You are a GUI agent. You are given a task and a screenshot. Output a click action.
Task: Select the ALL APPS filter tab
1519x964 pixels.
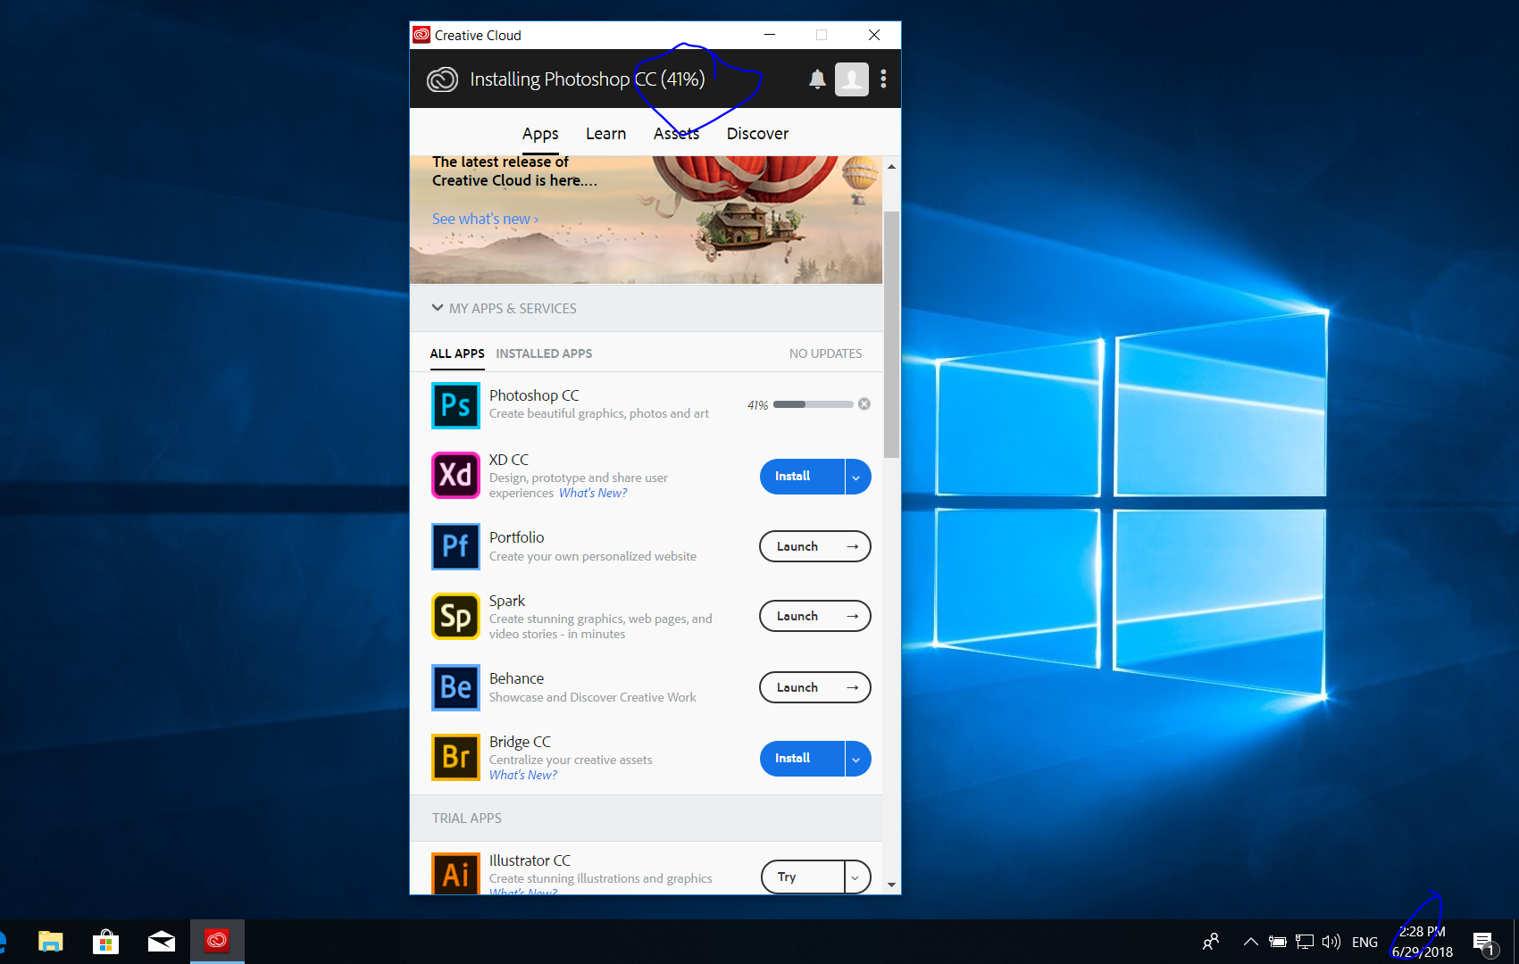tap(457, 353)
